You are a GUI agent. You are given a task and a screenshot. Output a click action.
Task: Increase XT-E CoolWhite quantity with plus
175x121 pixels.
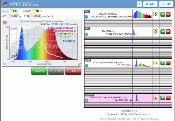pos(163,63)
